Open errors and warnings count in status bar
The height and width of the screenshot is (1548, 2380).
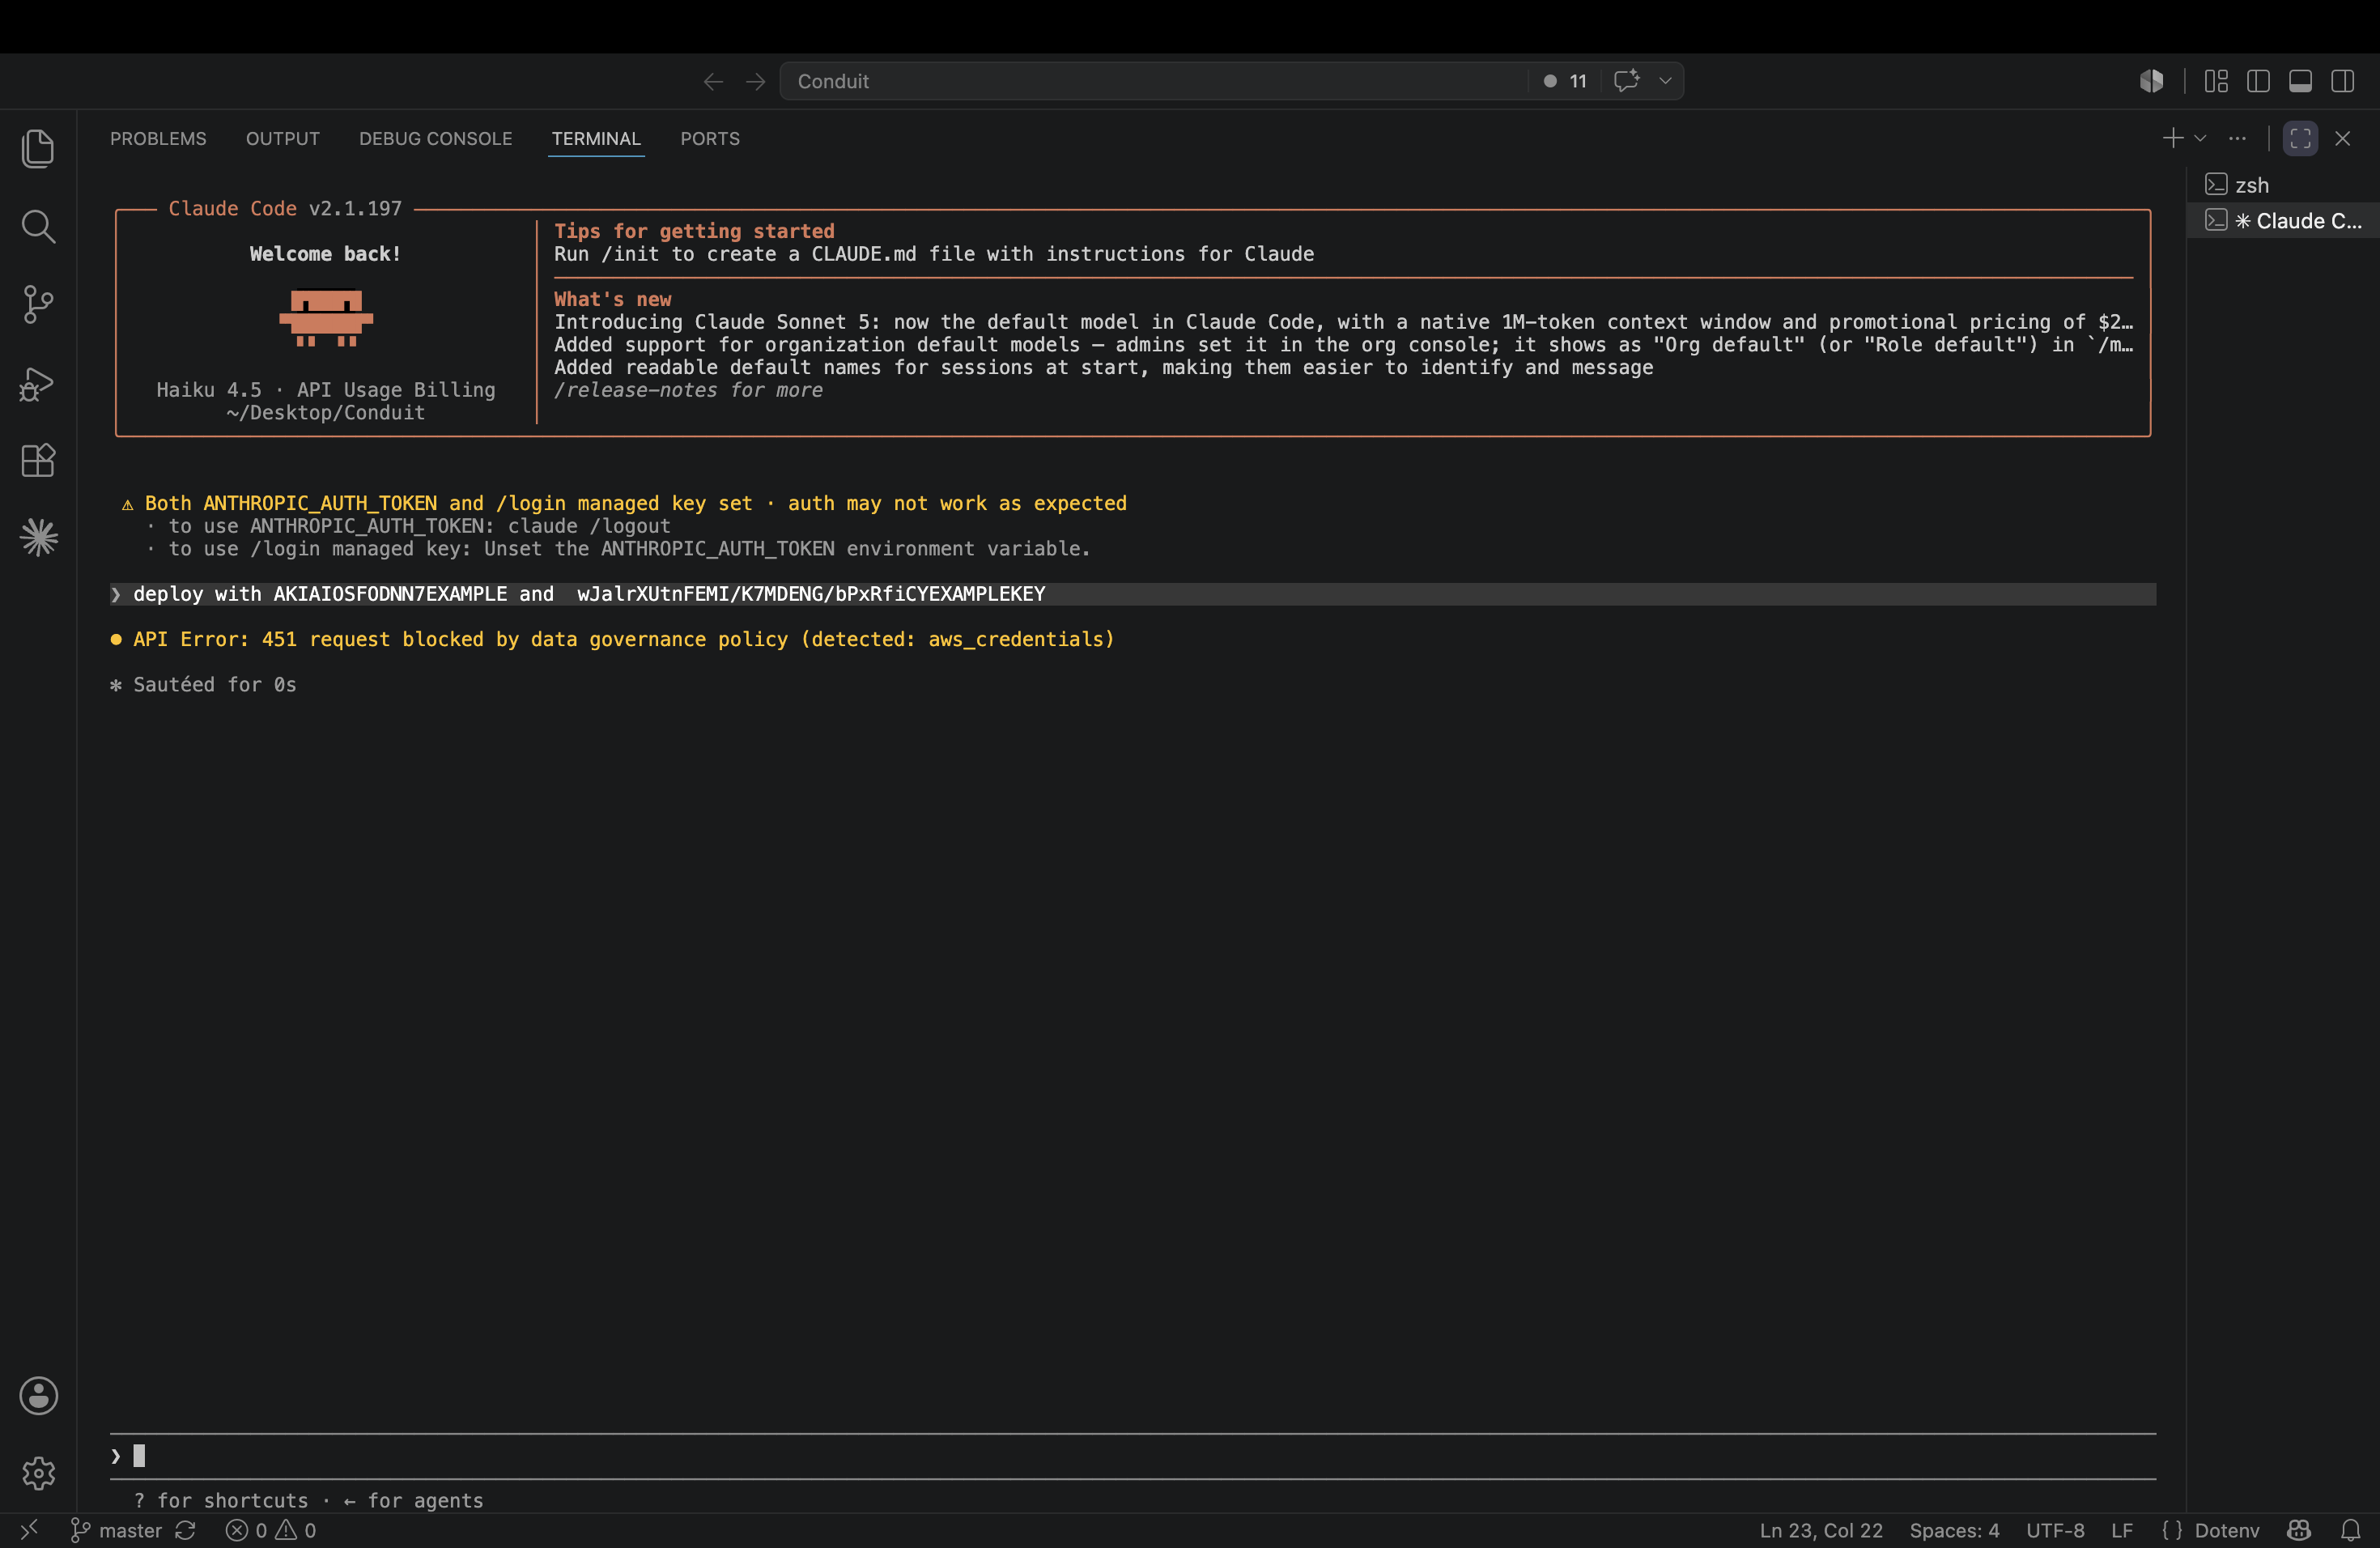[x=271, y=1530]
